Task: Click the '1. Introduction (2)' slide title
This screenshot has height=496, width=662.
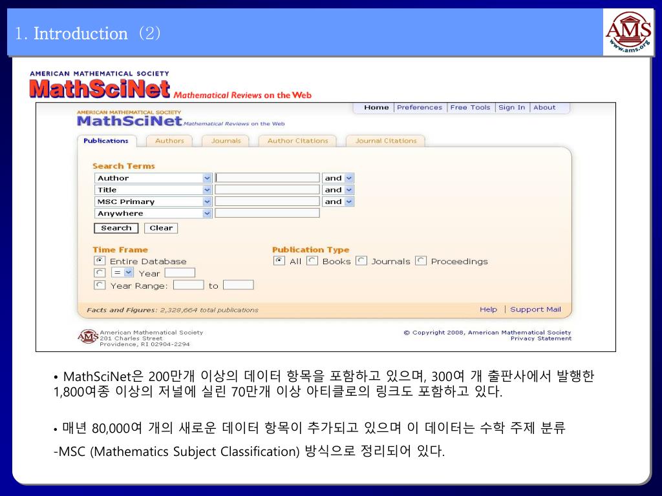Action: 88,34
